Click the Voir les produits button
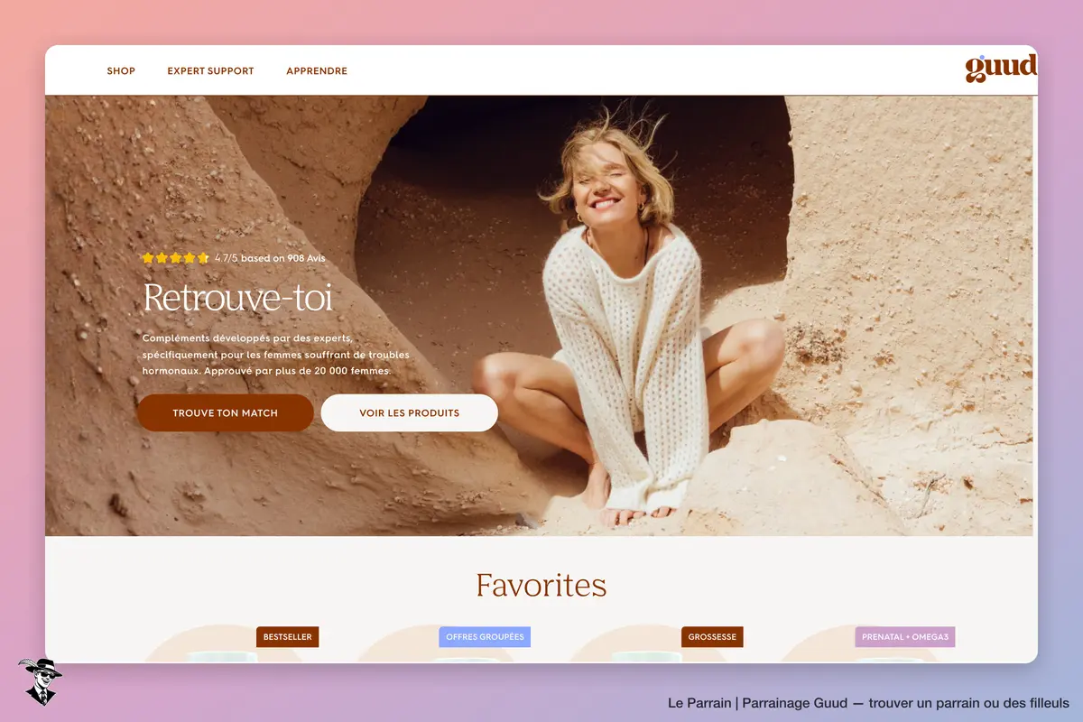 point(410,412)
